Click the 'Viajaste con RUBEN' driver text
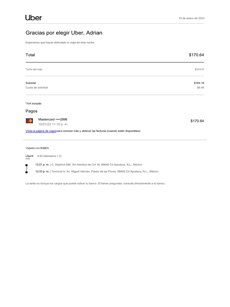 tap(37, 148)
